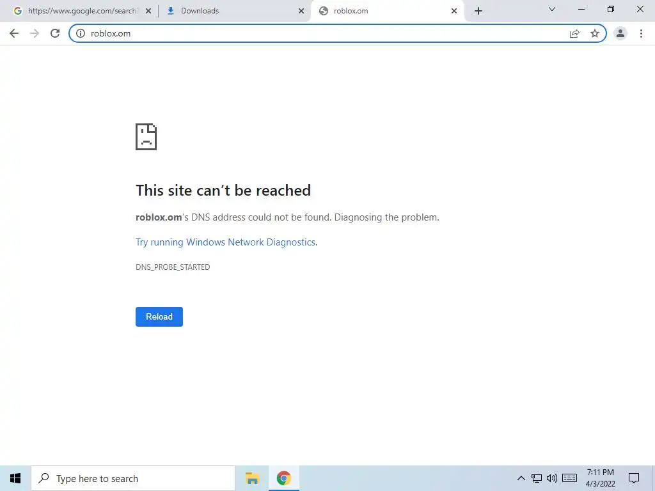This screenshot has width=655, height=491.
Task: Expand the tab search chevron
Action: [552, 9]
